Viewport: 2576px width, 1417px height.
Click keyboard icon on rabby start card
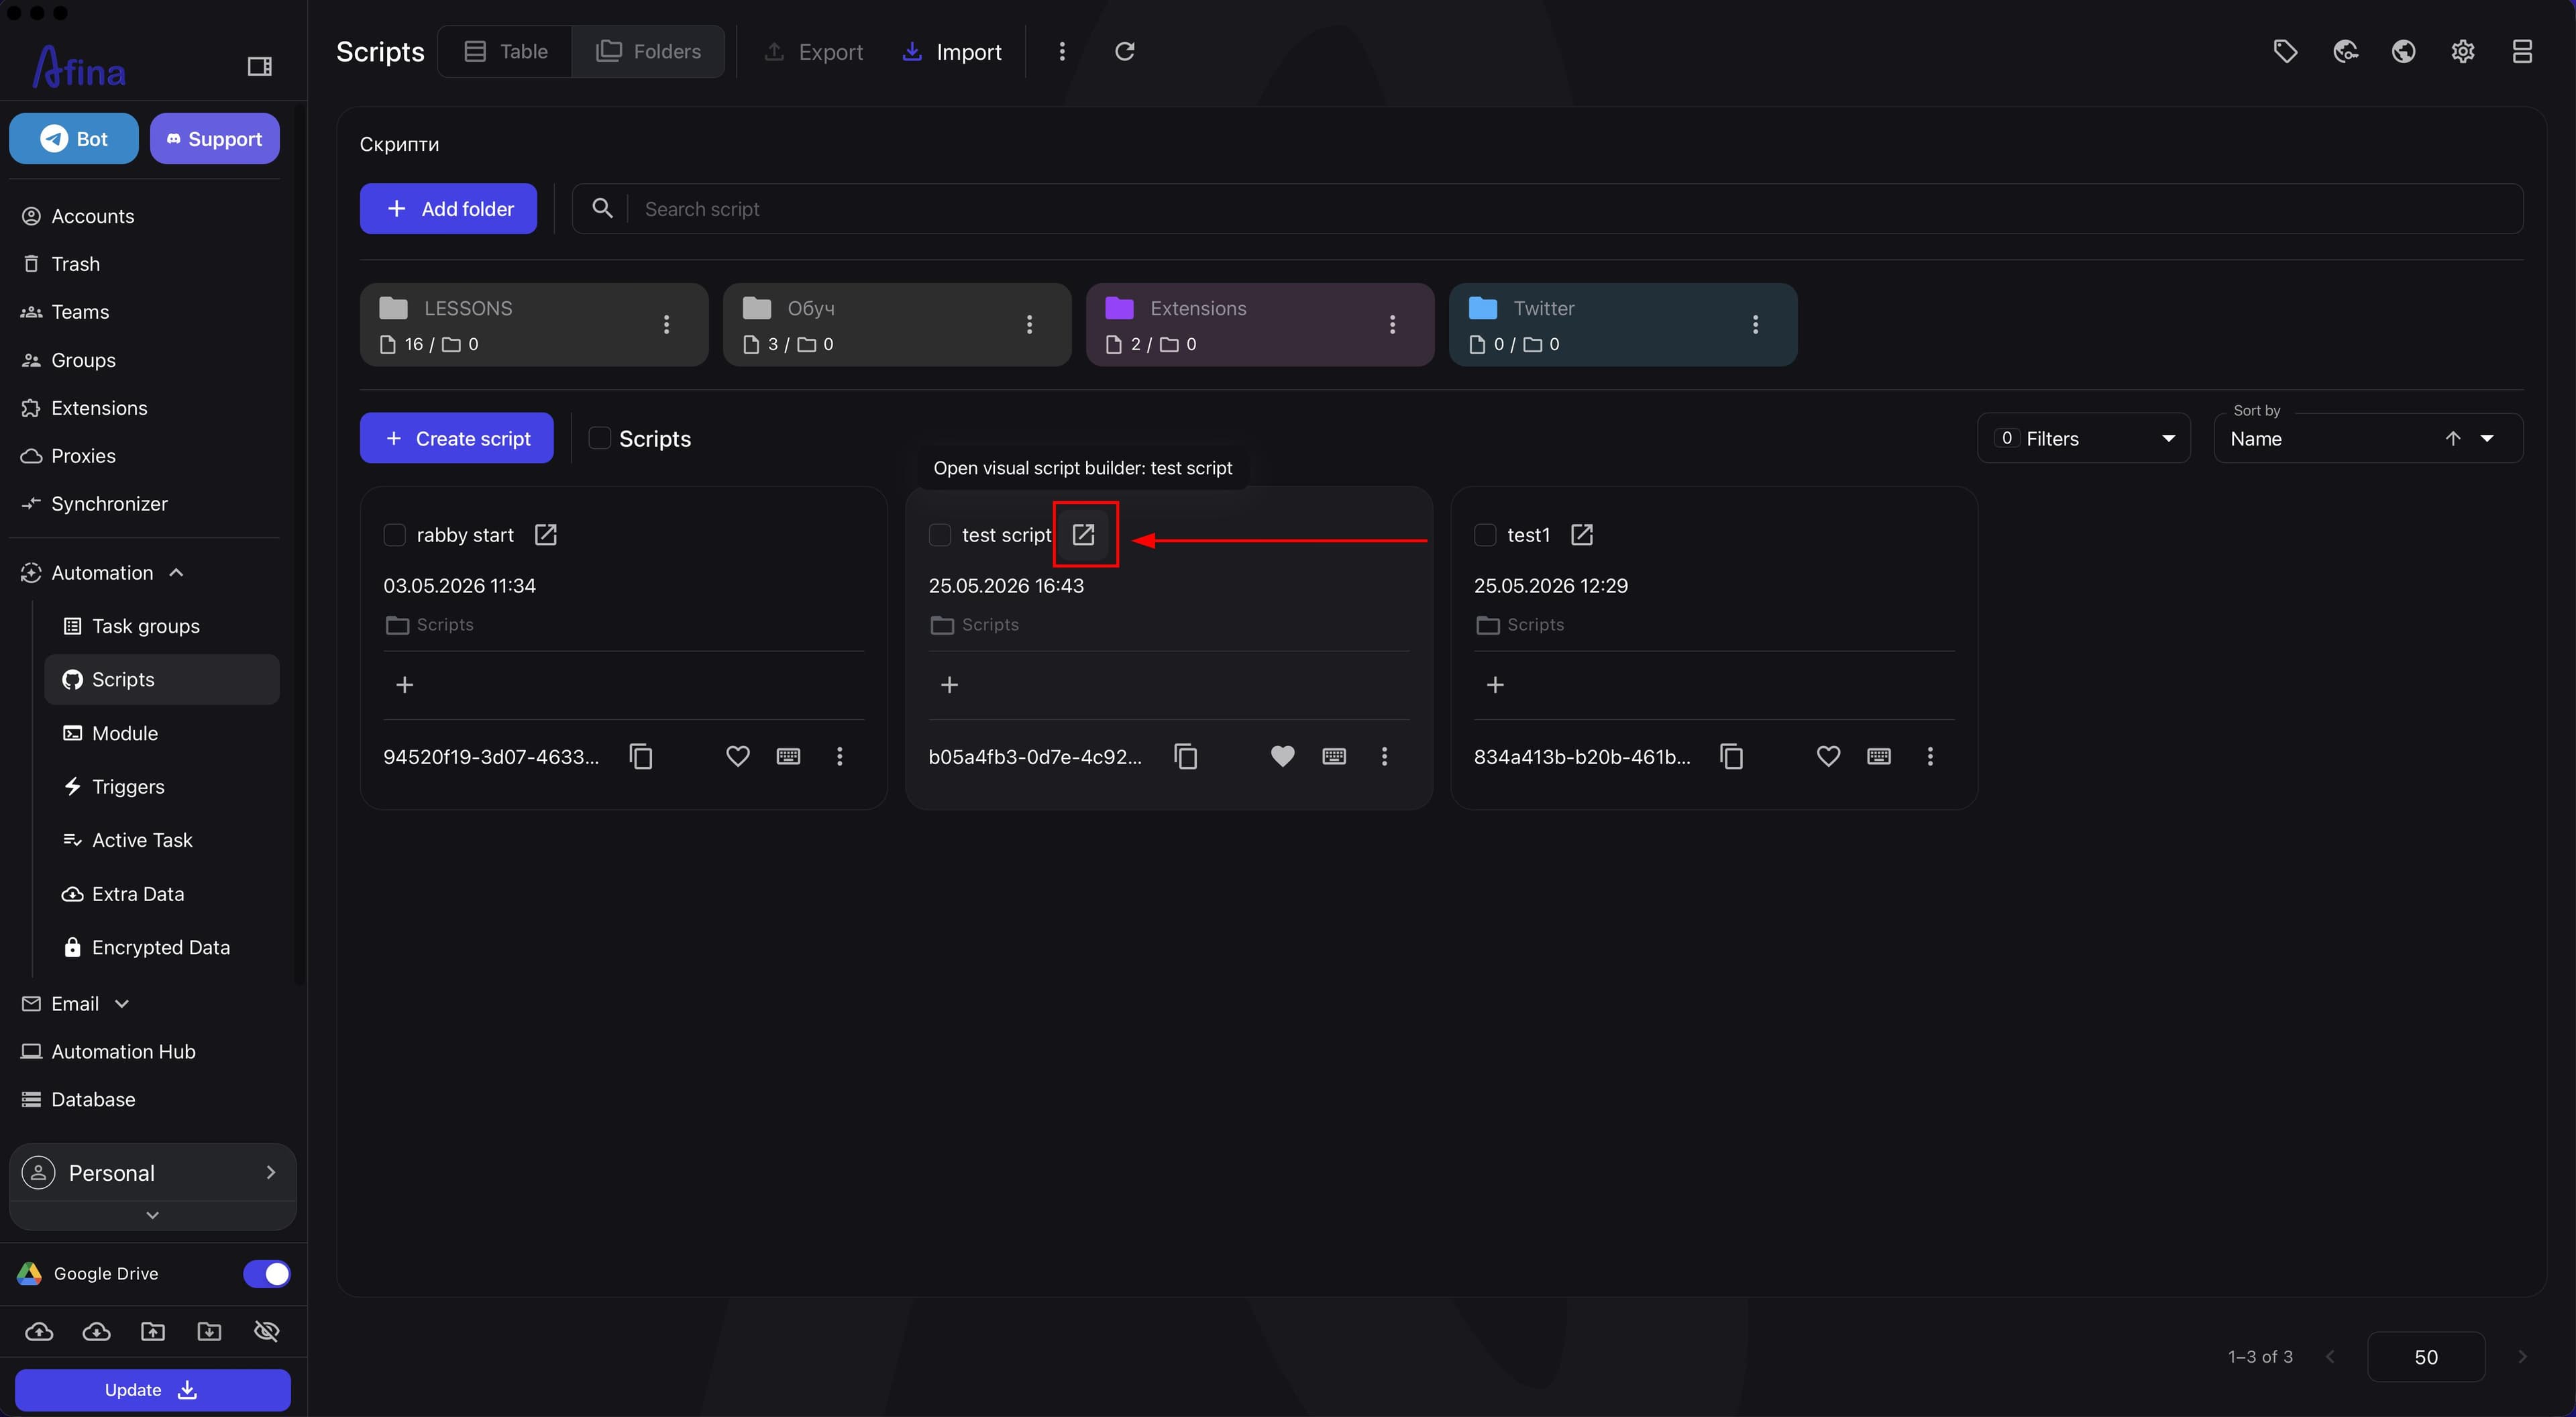pos(788,756)
